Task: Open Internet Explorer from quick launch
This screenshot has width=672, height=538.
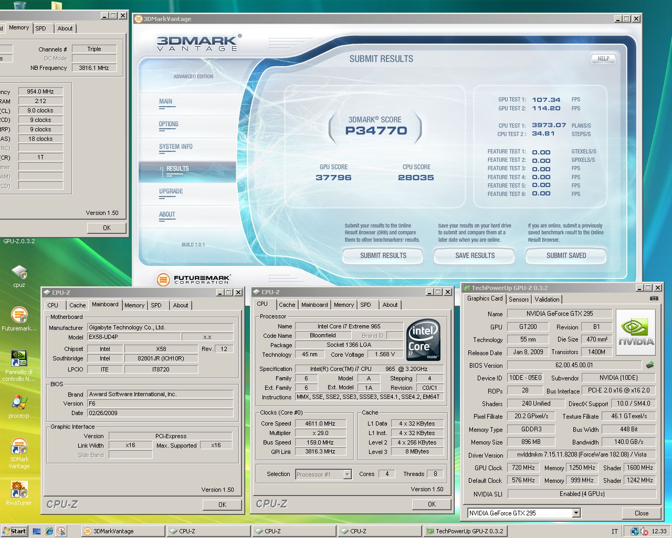Action: click(x=49, y=531)
